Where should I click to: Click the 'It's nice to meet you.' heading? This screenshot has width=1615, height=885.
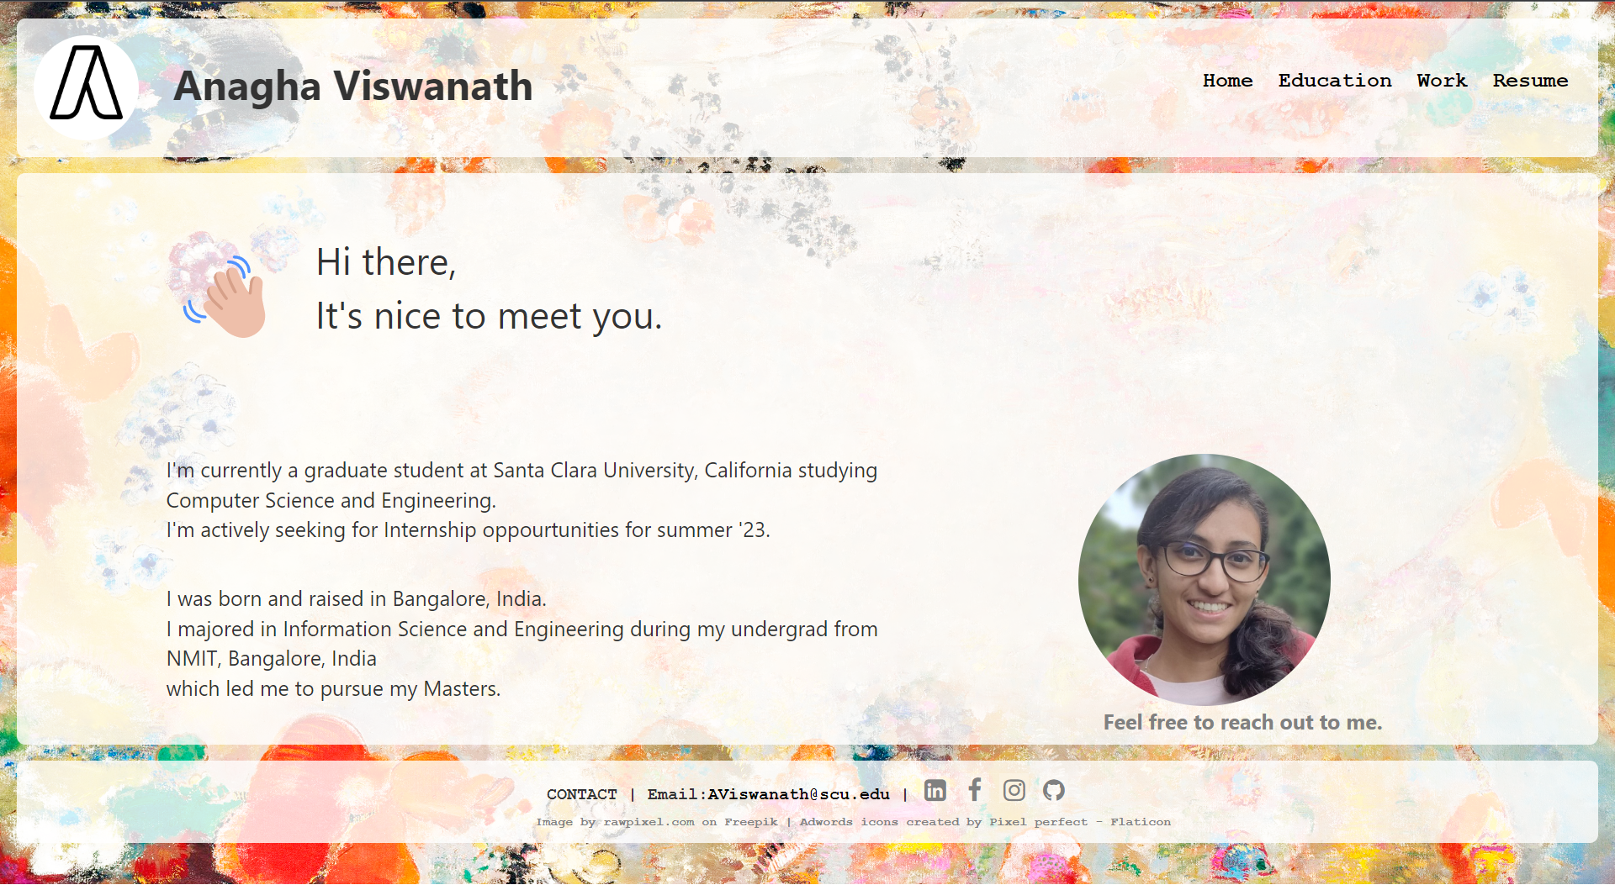pos(490,316)
